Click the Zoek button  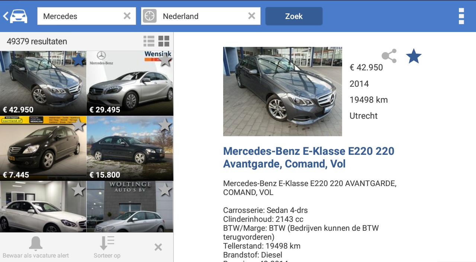click(294, 16)
